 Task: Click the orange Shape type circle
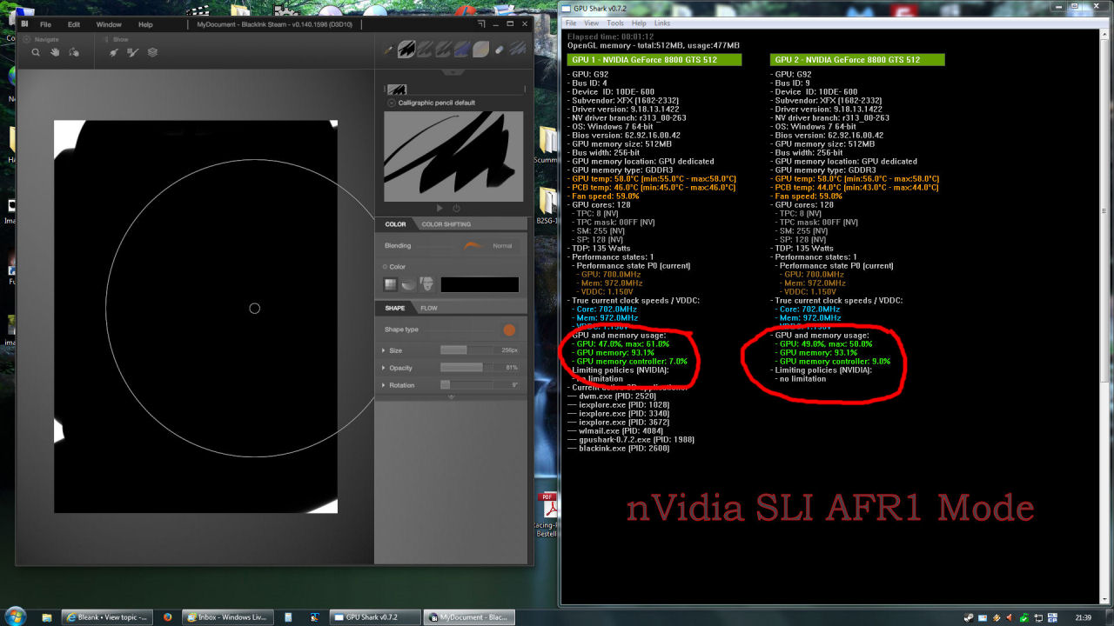pyautogui.click(x=509, y=330)
